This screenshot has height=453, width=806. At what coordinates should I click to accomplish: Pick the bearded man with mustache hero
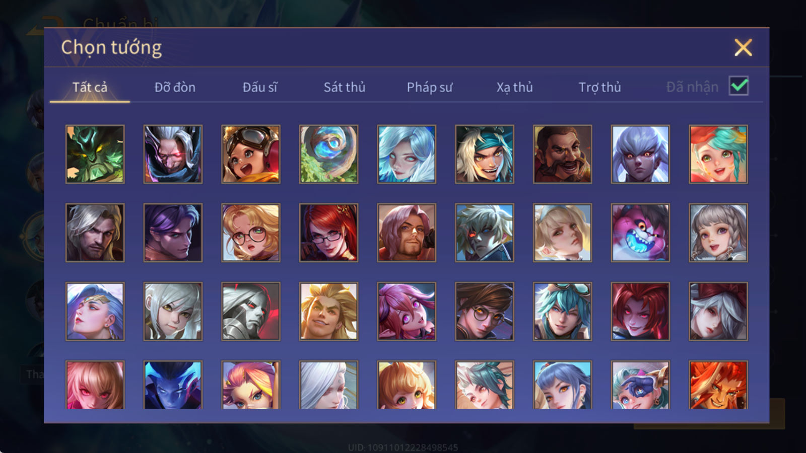click(563, 154)
